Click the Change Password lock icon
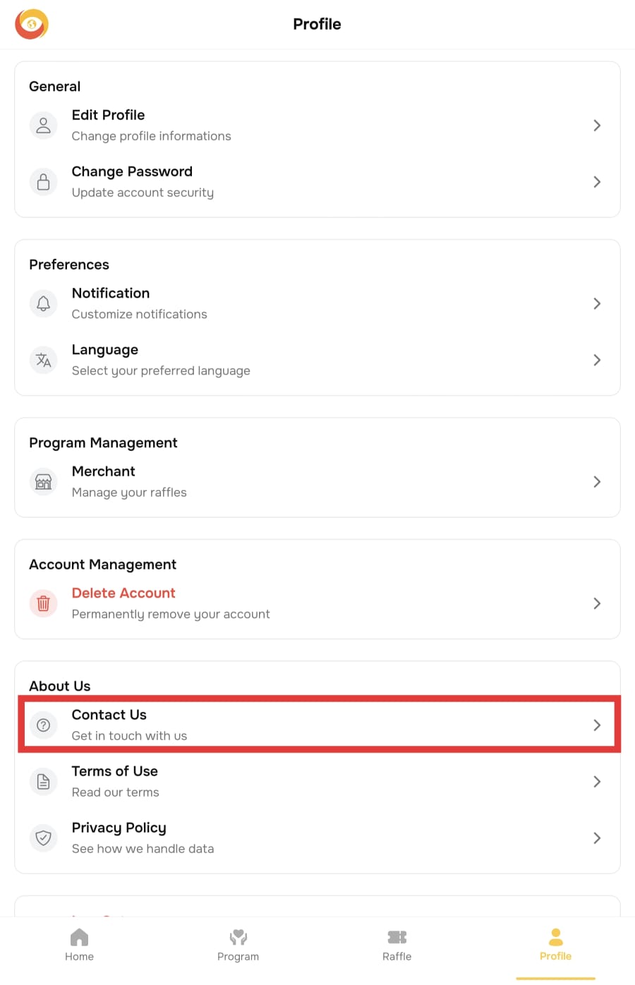Screen dimensions: 635x985 pos(43,182)
